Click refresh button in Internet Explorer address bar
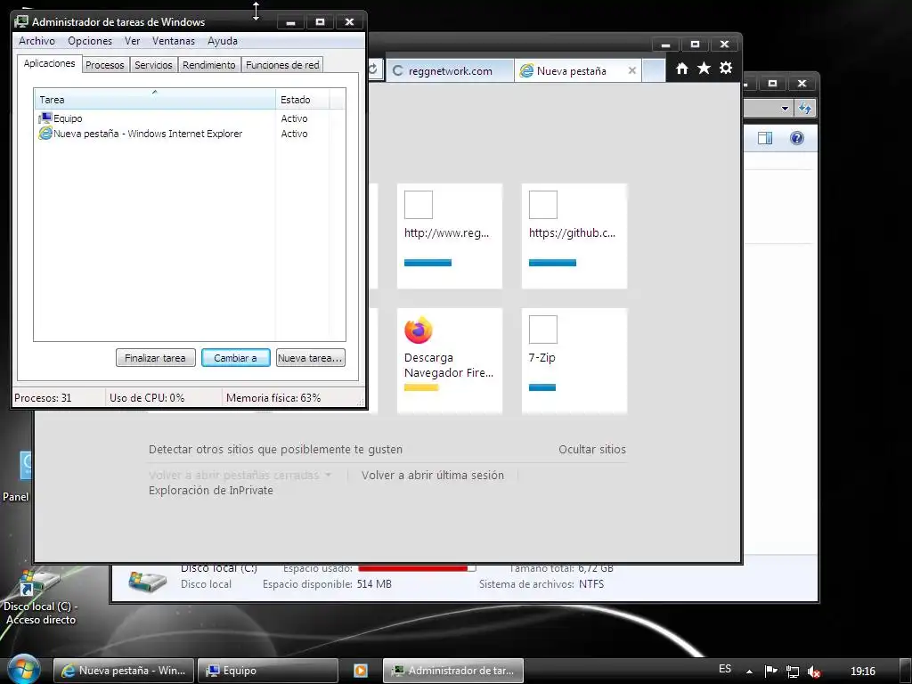Screen dimensions: 912x684 click(x=373, y=69)
